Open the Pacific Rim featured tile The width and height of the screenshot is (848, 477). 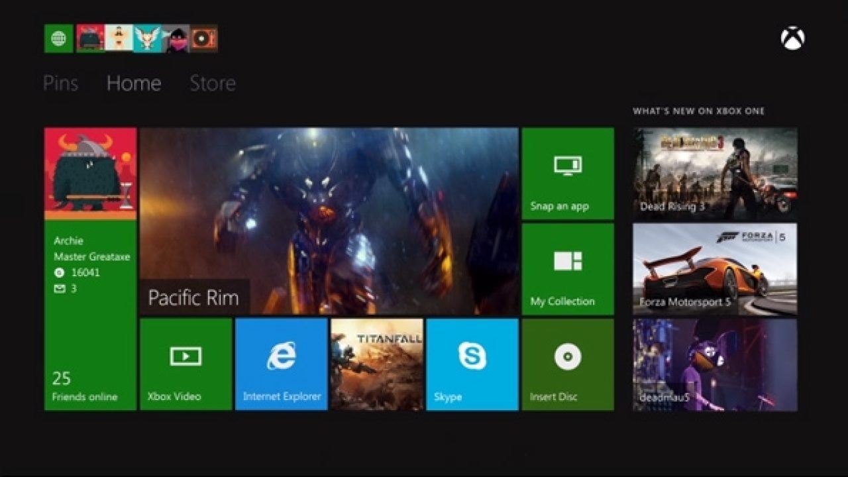click(x=329, y=221)
